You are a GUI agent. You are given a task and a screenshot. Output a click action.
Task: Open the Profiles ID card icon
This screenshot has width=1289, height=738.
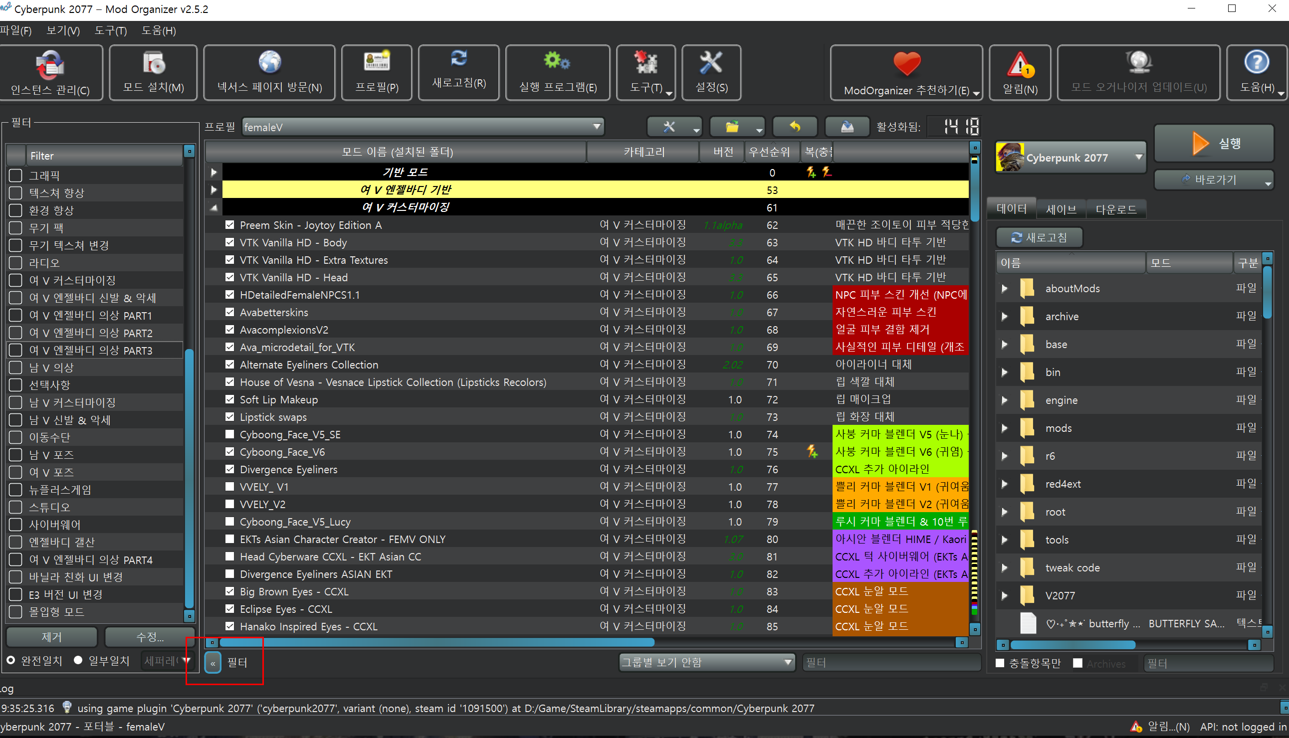point(377,62)
